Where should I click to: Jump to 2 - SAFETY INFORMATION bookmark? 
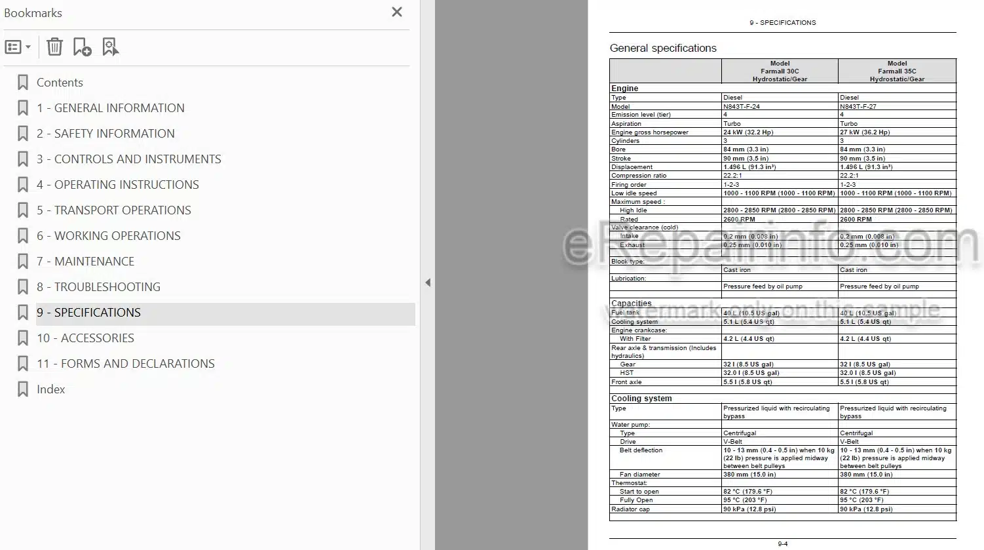(x=105, y=134)
